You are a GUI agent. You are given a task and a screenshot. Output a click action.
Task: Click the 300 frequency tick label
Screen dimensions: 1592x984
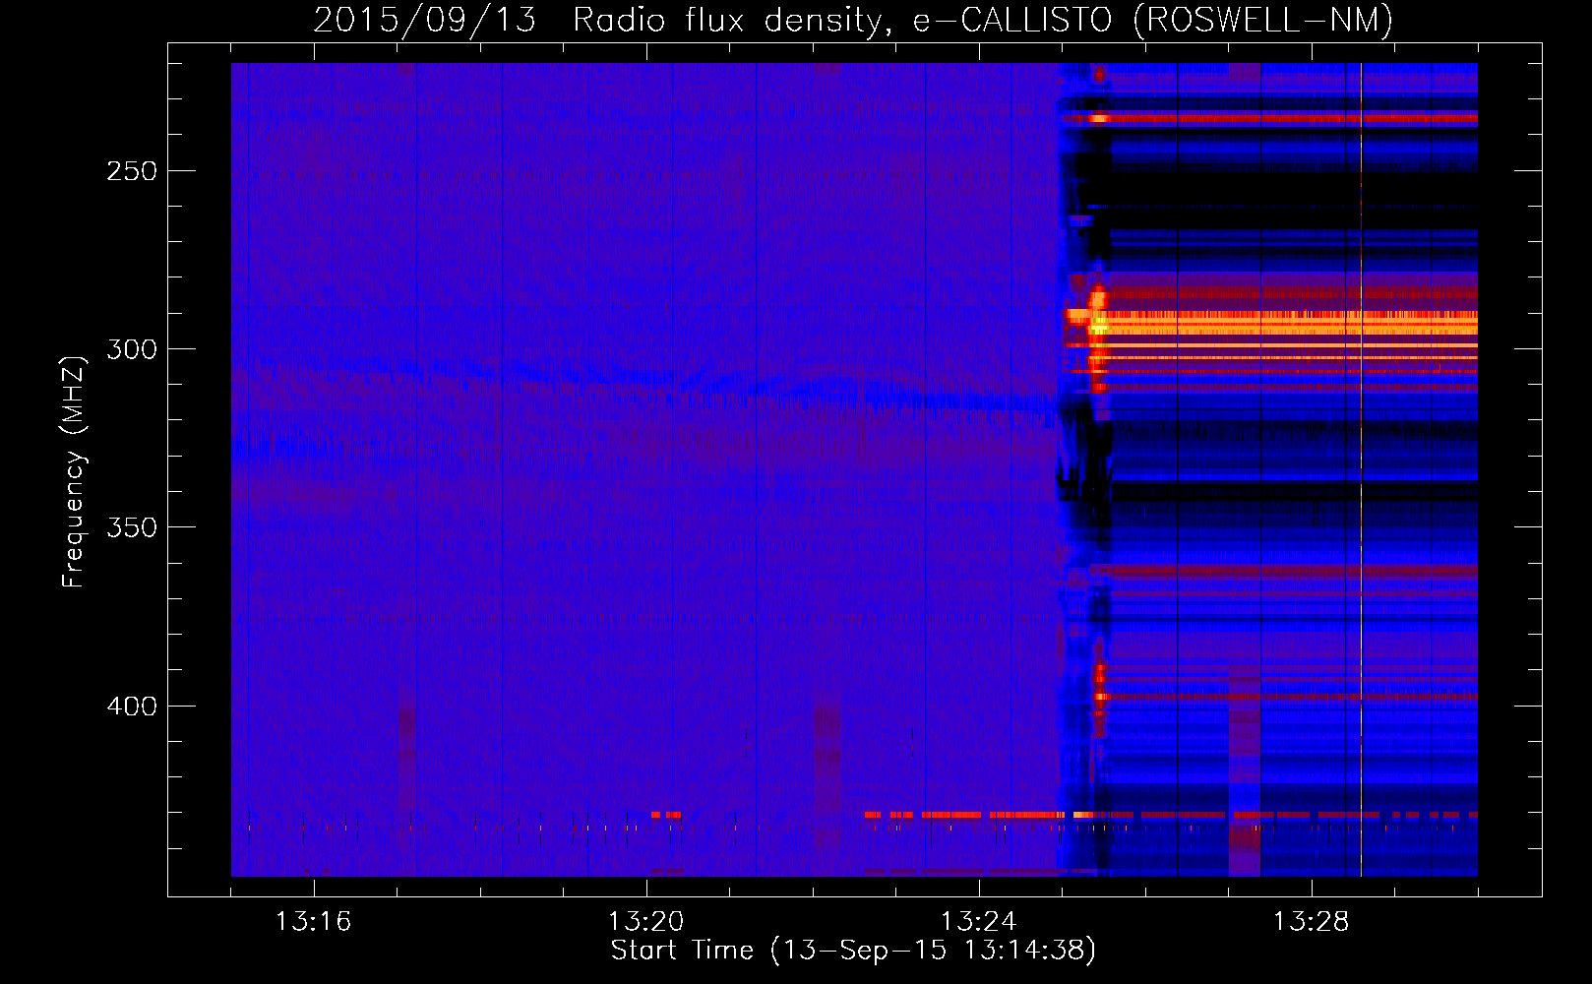tap(132, 349)
